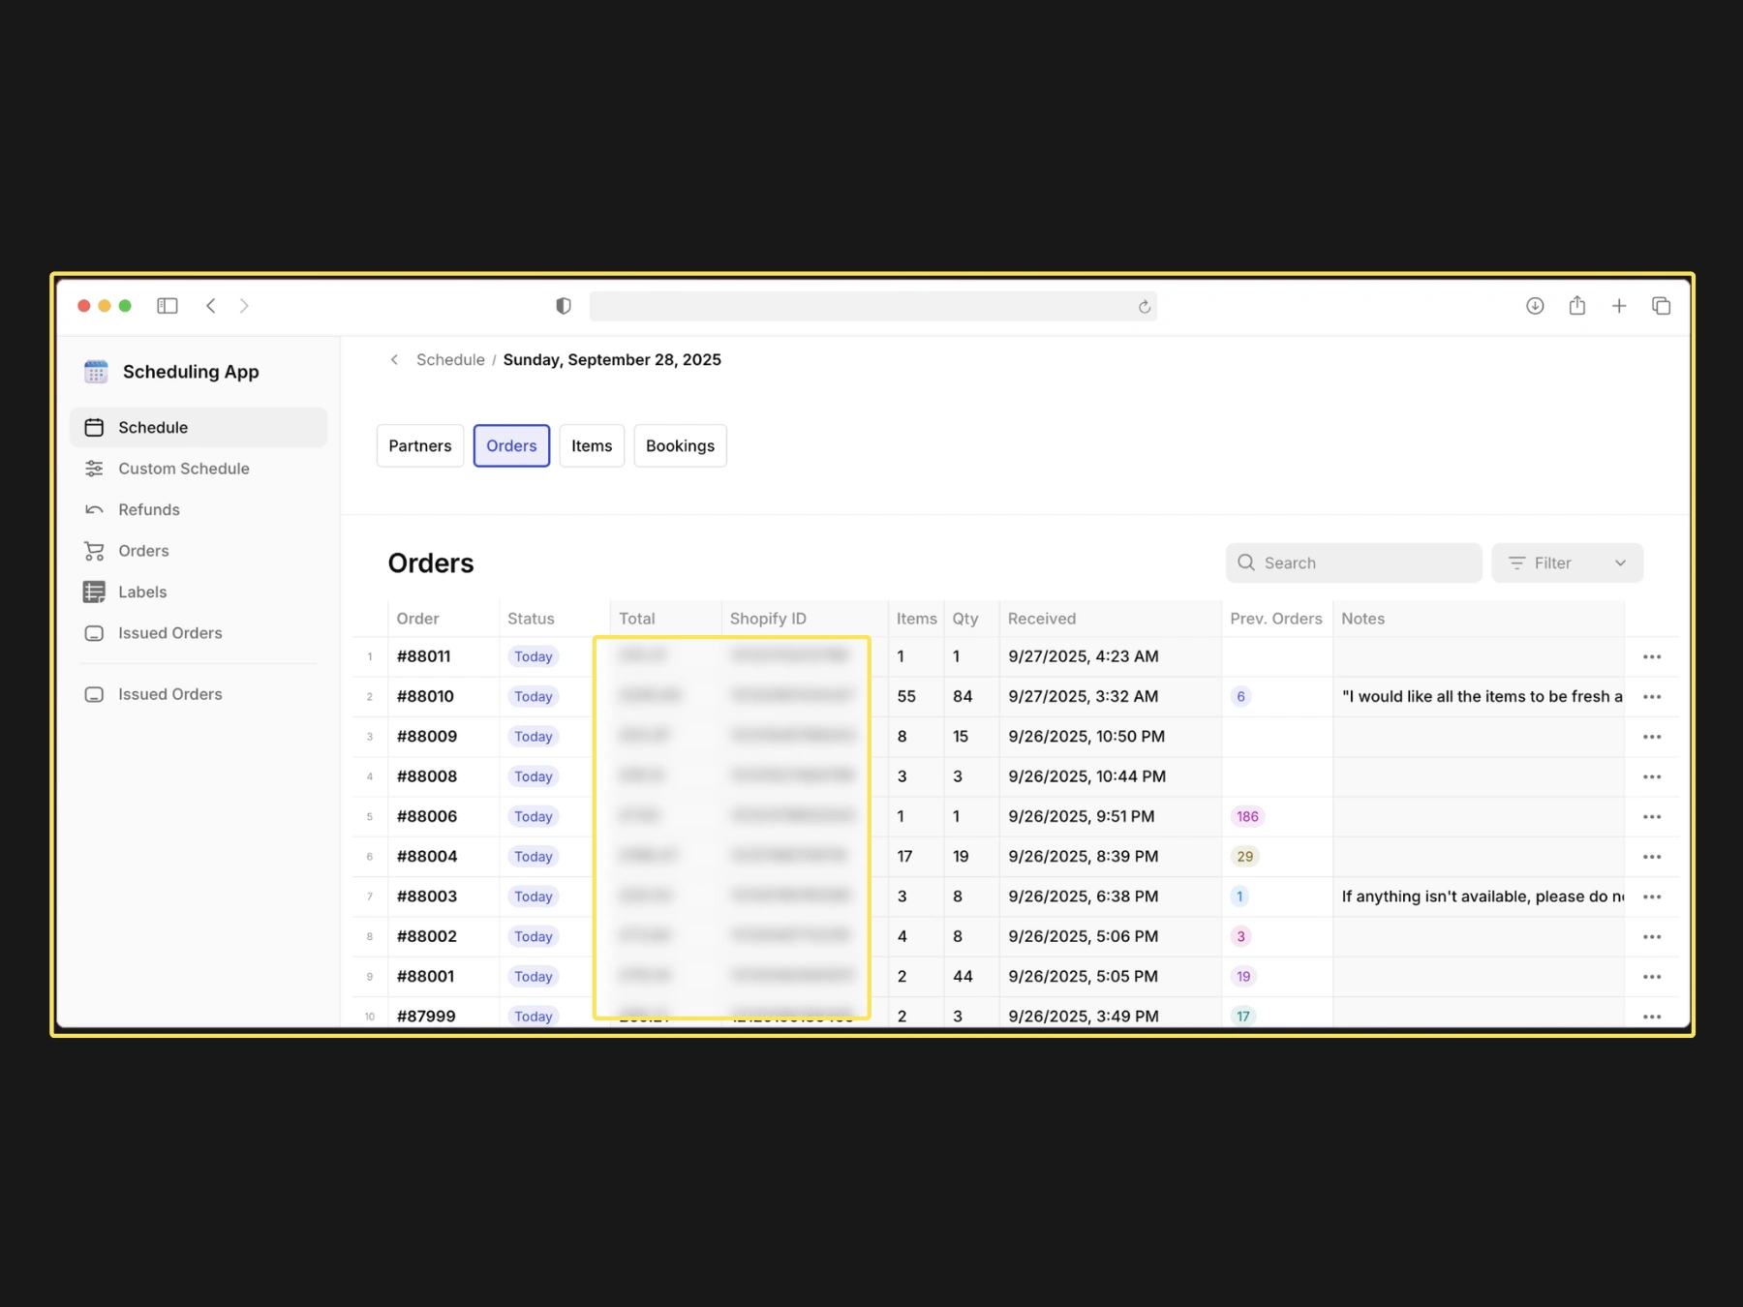Image resolution: width=1743 pixels, height=1307 pixels.
Task: Open the actions menu for order #88011
Action: (x=1652, y=655)
